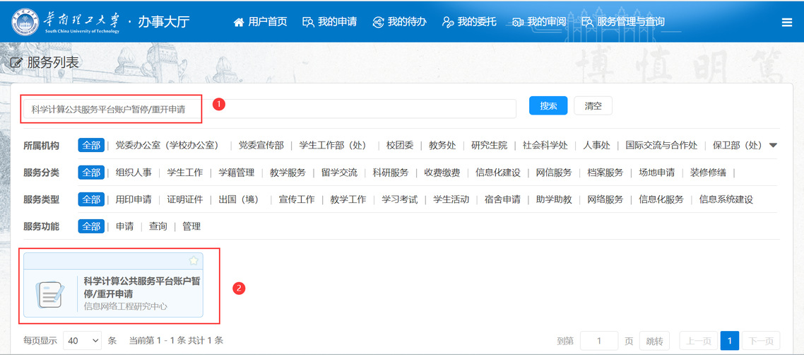Viewport: 804px width, 355px height.
Task: Choose service type 证明证件
Action: pos(185,199)
